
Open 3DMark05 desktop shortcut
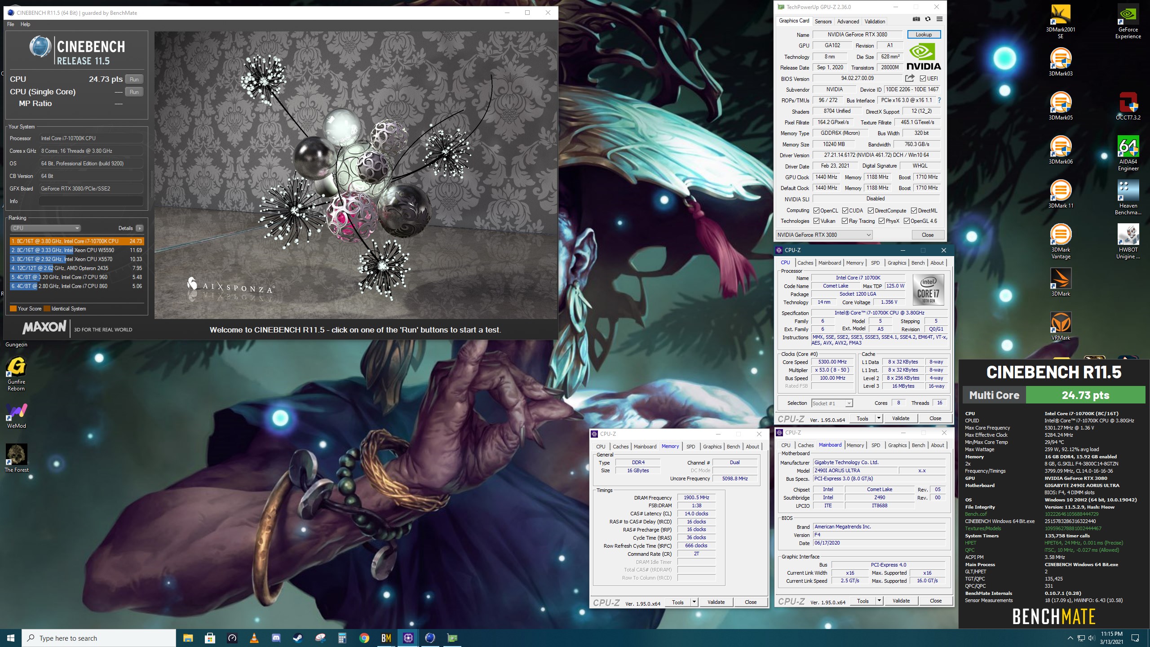1060,106
